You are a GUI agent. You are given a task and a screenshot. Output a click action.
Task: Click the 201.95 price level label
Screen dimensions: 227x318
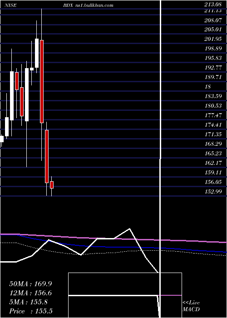[x=213, y=39]
